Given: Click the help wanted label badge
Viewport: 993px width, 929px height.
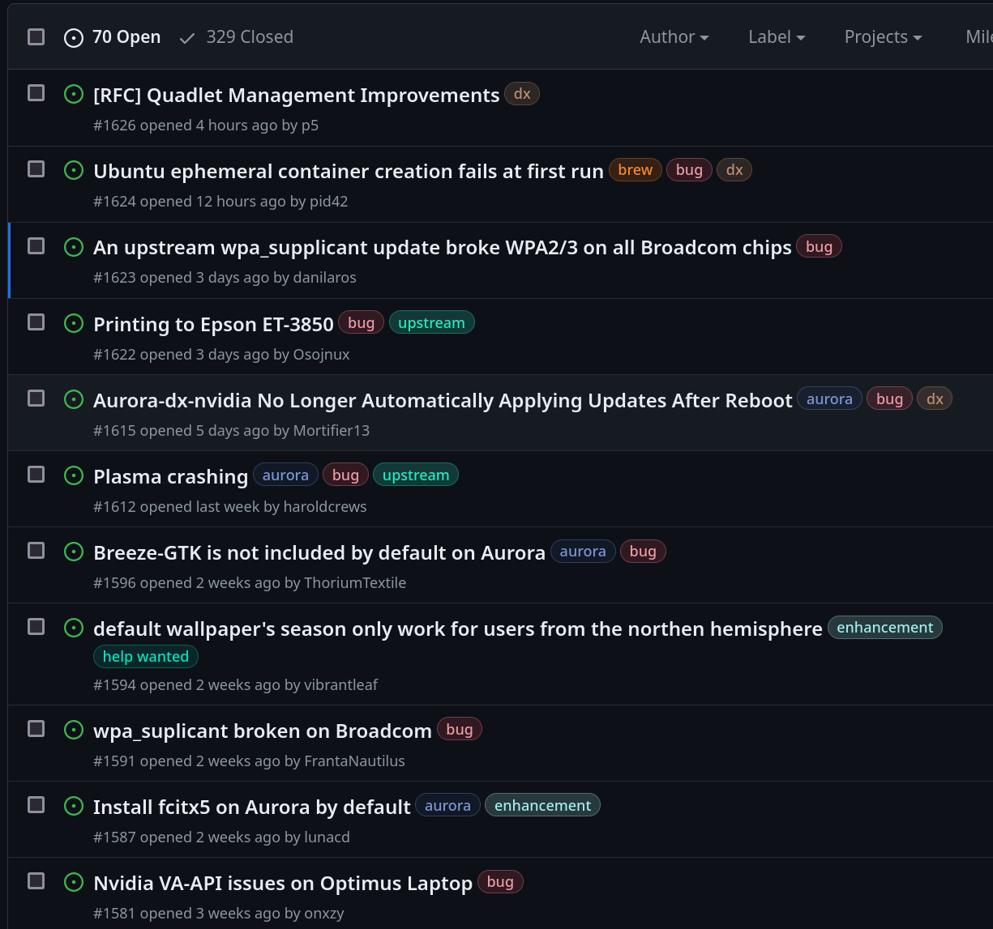Looking at the screenshot, I should [x=146, y=657].
